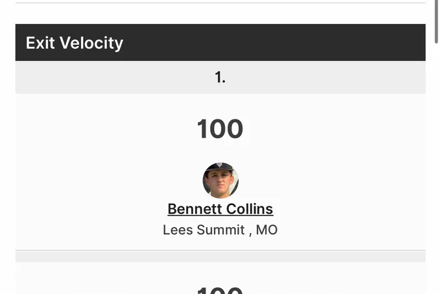Click the divider line under Lees Summit
Image resolution: width=441 pixels, height=294 pixels.
point(220,250)
